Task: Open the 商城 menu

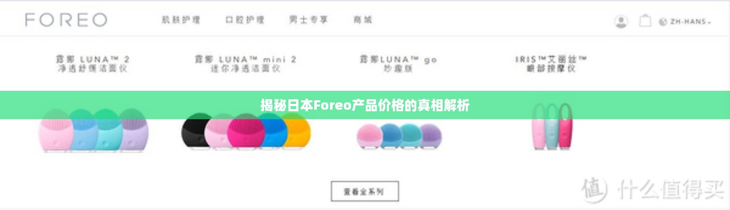Action: pos(363,20)
